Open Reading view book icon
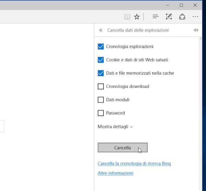The height and width of the screenshot is (191, 206). tap(127, 17)
